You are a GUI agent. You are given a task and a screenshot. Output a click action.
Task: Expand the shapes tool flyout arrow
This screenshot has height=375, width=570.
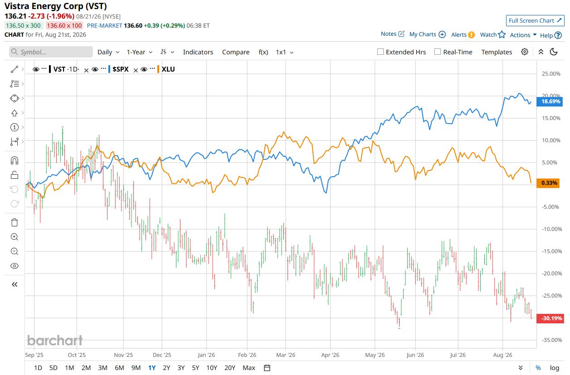point(23,98)
